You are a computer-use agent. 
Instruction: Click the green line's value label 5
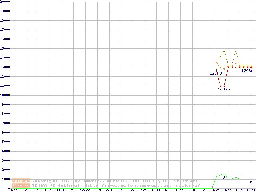251,183
